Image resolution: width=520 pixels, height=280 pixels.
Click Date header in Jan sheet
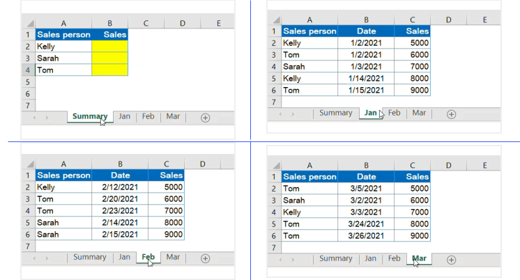coord(366,31)
